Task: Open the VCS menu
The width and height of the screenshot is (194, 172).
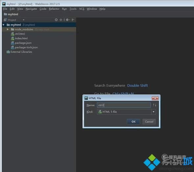Action: pyautogui.click(x=82, y=9)
